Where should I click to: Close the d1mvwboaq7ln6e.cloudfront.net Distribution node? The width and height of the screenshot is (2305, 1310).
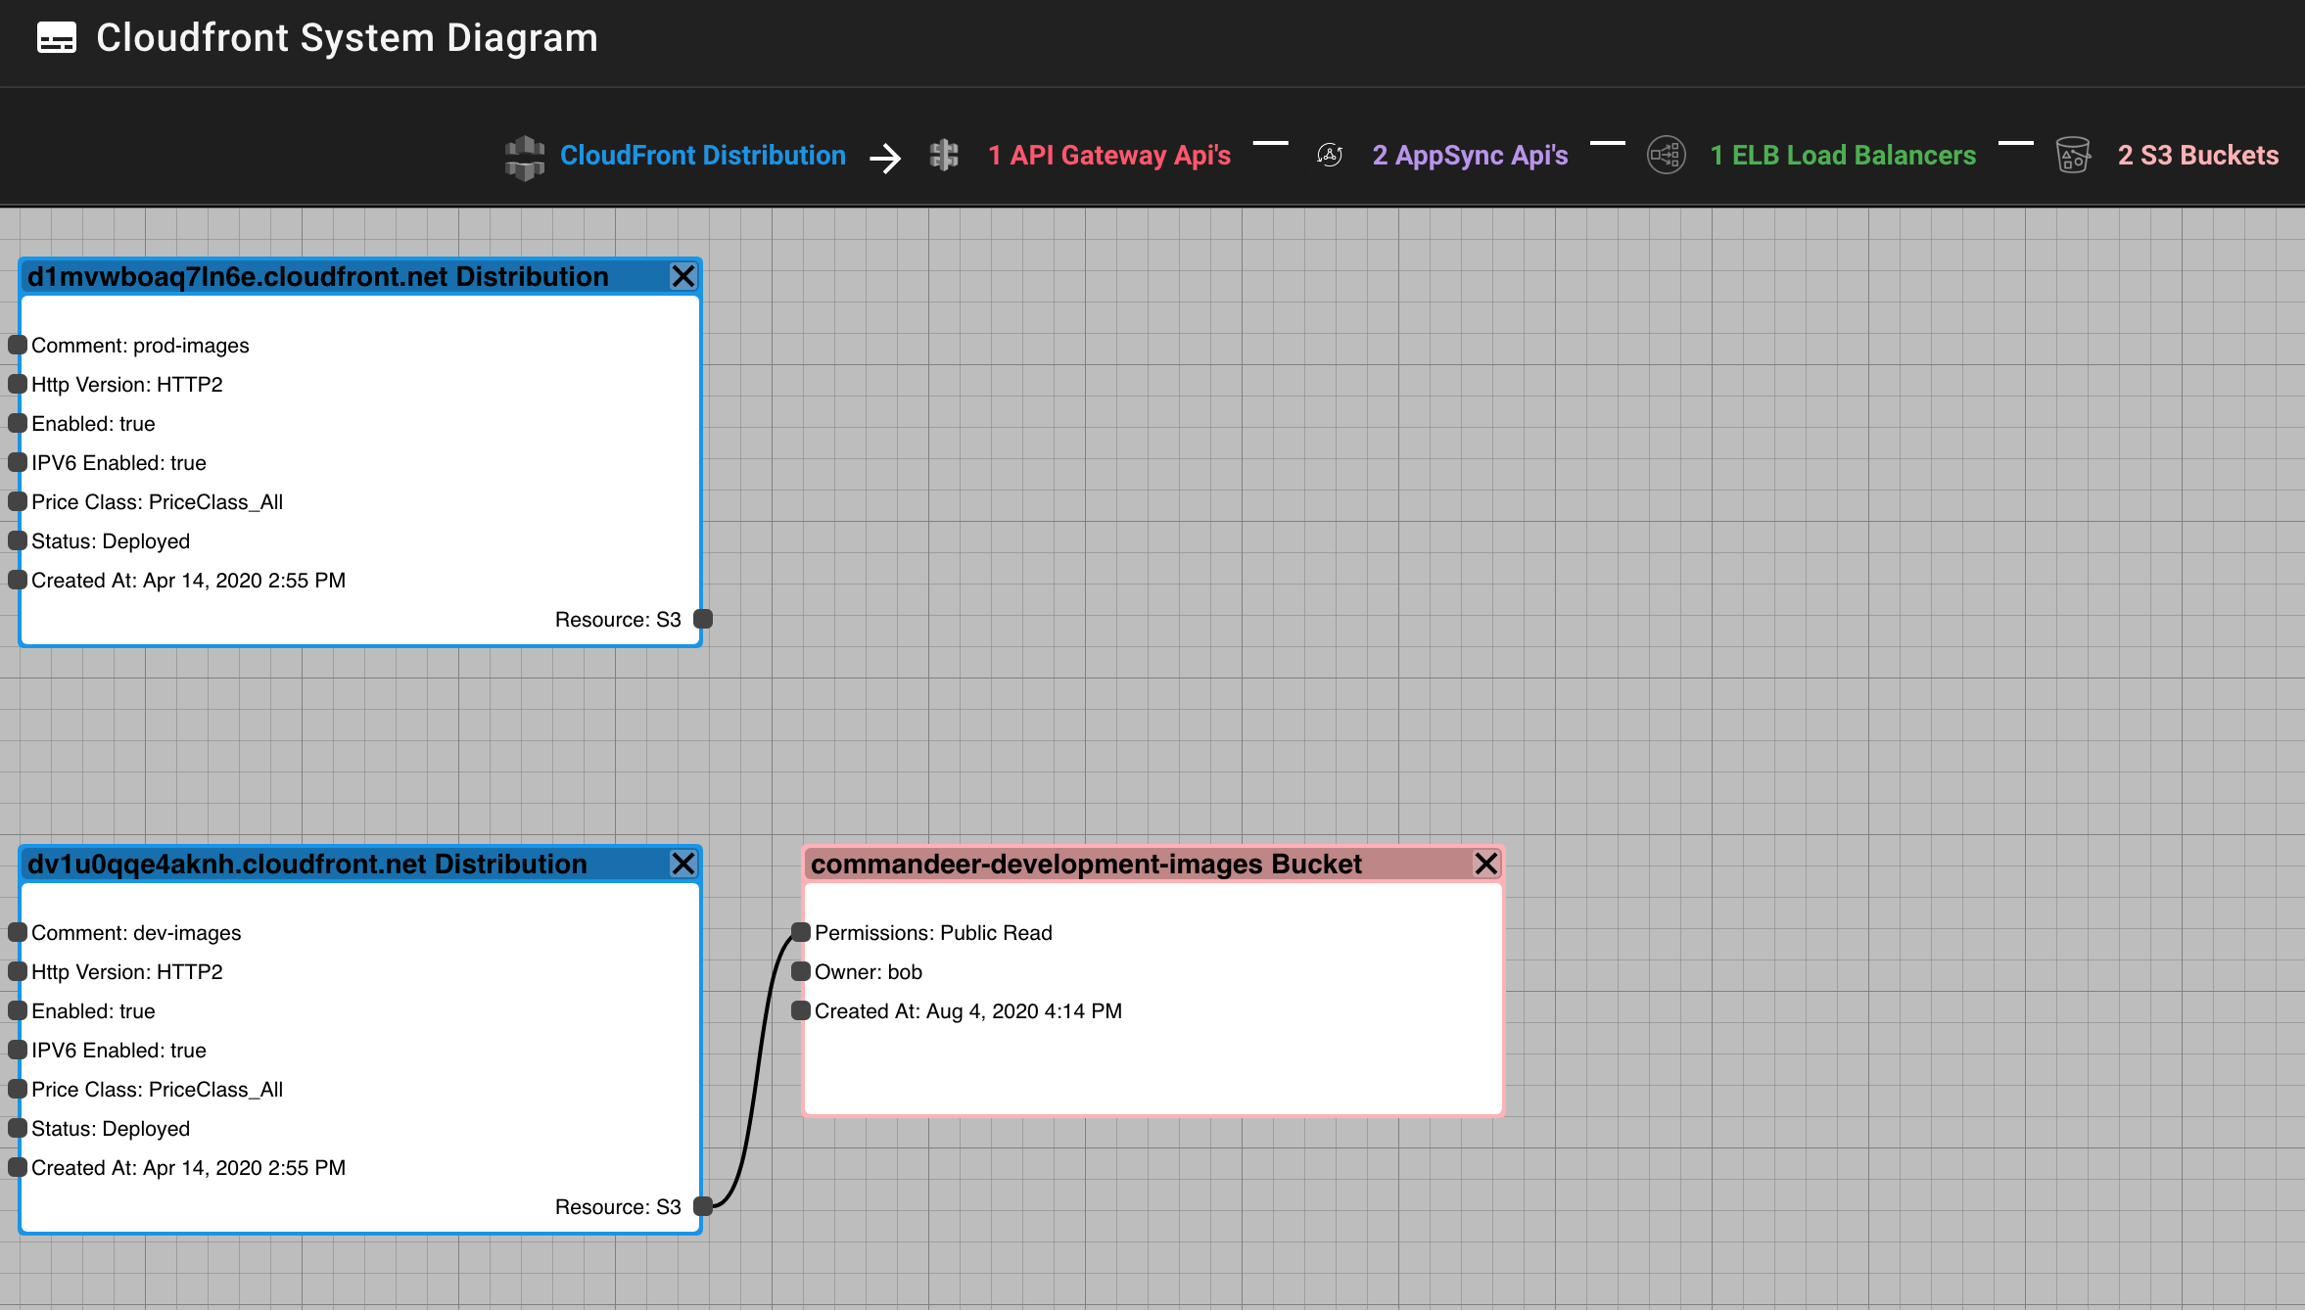click(683, 276)
